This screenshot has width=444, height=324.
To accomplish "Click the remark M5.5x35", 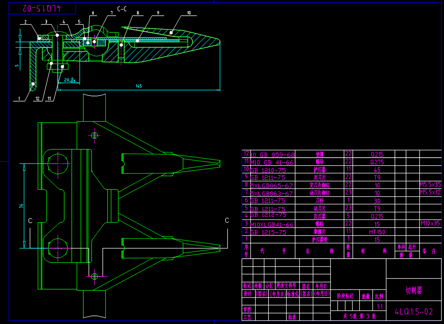I will (x=430, y=184).
